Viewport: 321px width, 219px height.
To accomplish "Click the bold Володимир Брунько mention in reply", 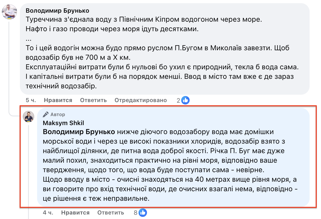I will coord(79,132).
